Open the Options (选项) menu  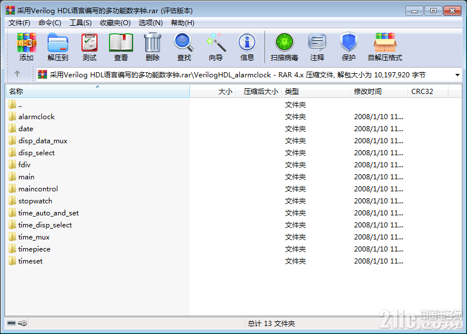151,23
